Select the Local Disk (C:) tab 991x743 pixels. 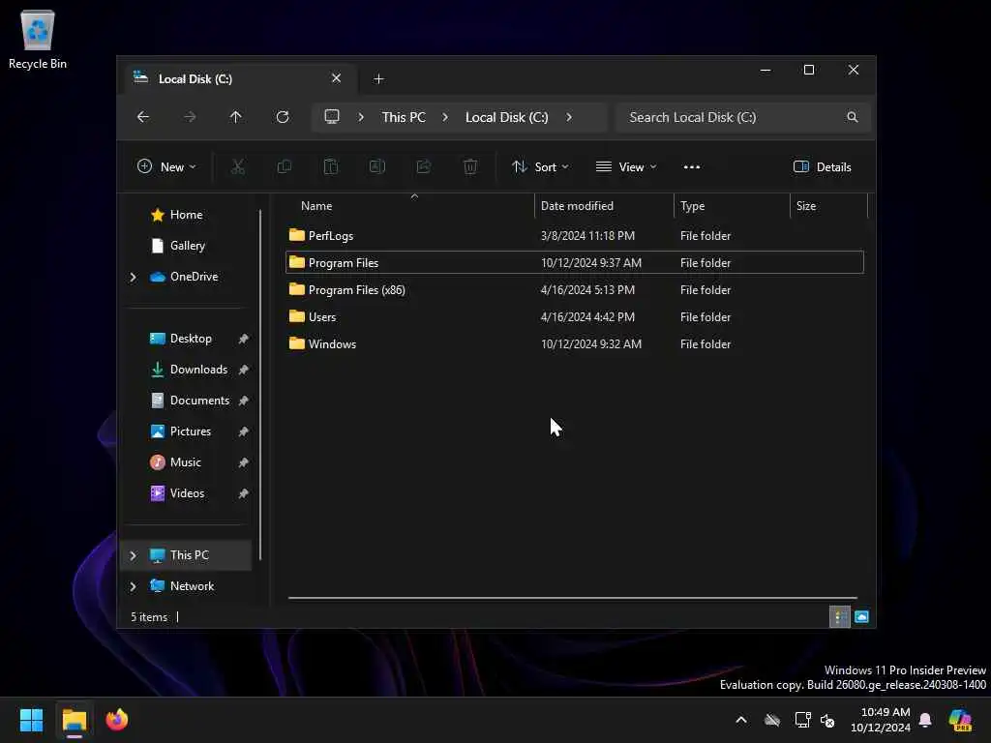coord(238,79)
